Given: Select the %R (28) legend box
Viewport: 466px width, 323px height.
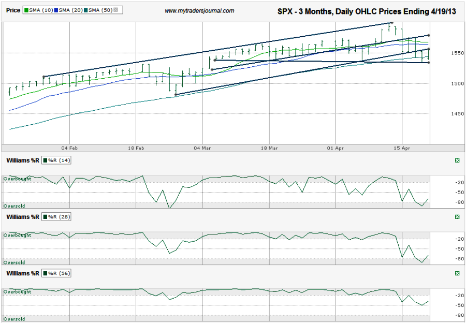Looking at the screenshot, I should pyautogui.click(x=56, y=217).
